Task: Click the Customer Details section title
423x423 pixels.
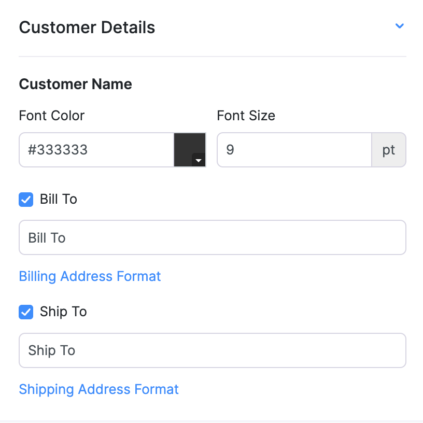Action: click(x=87, y=27)
